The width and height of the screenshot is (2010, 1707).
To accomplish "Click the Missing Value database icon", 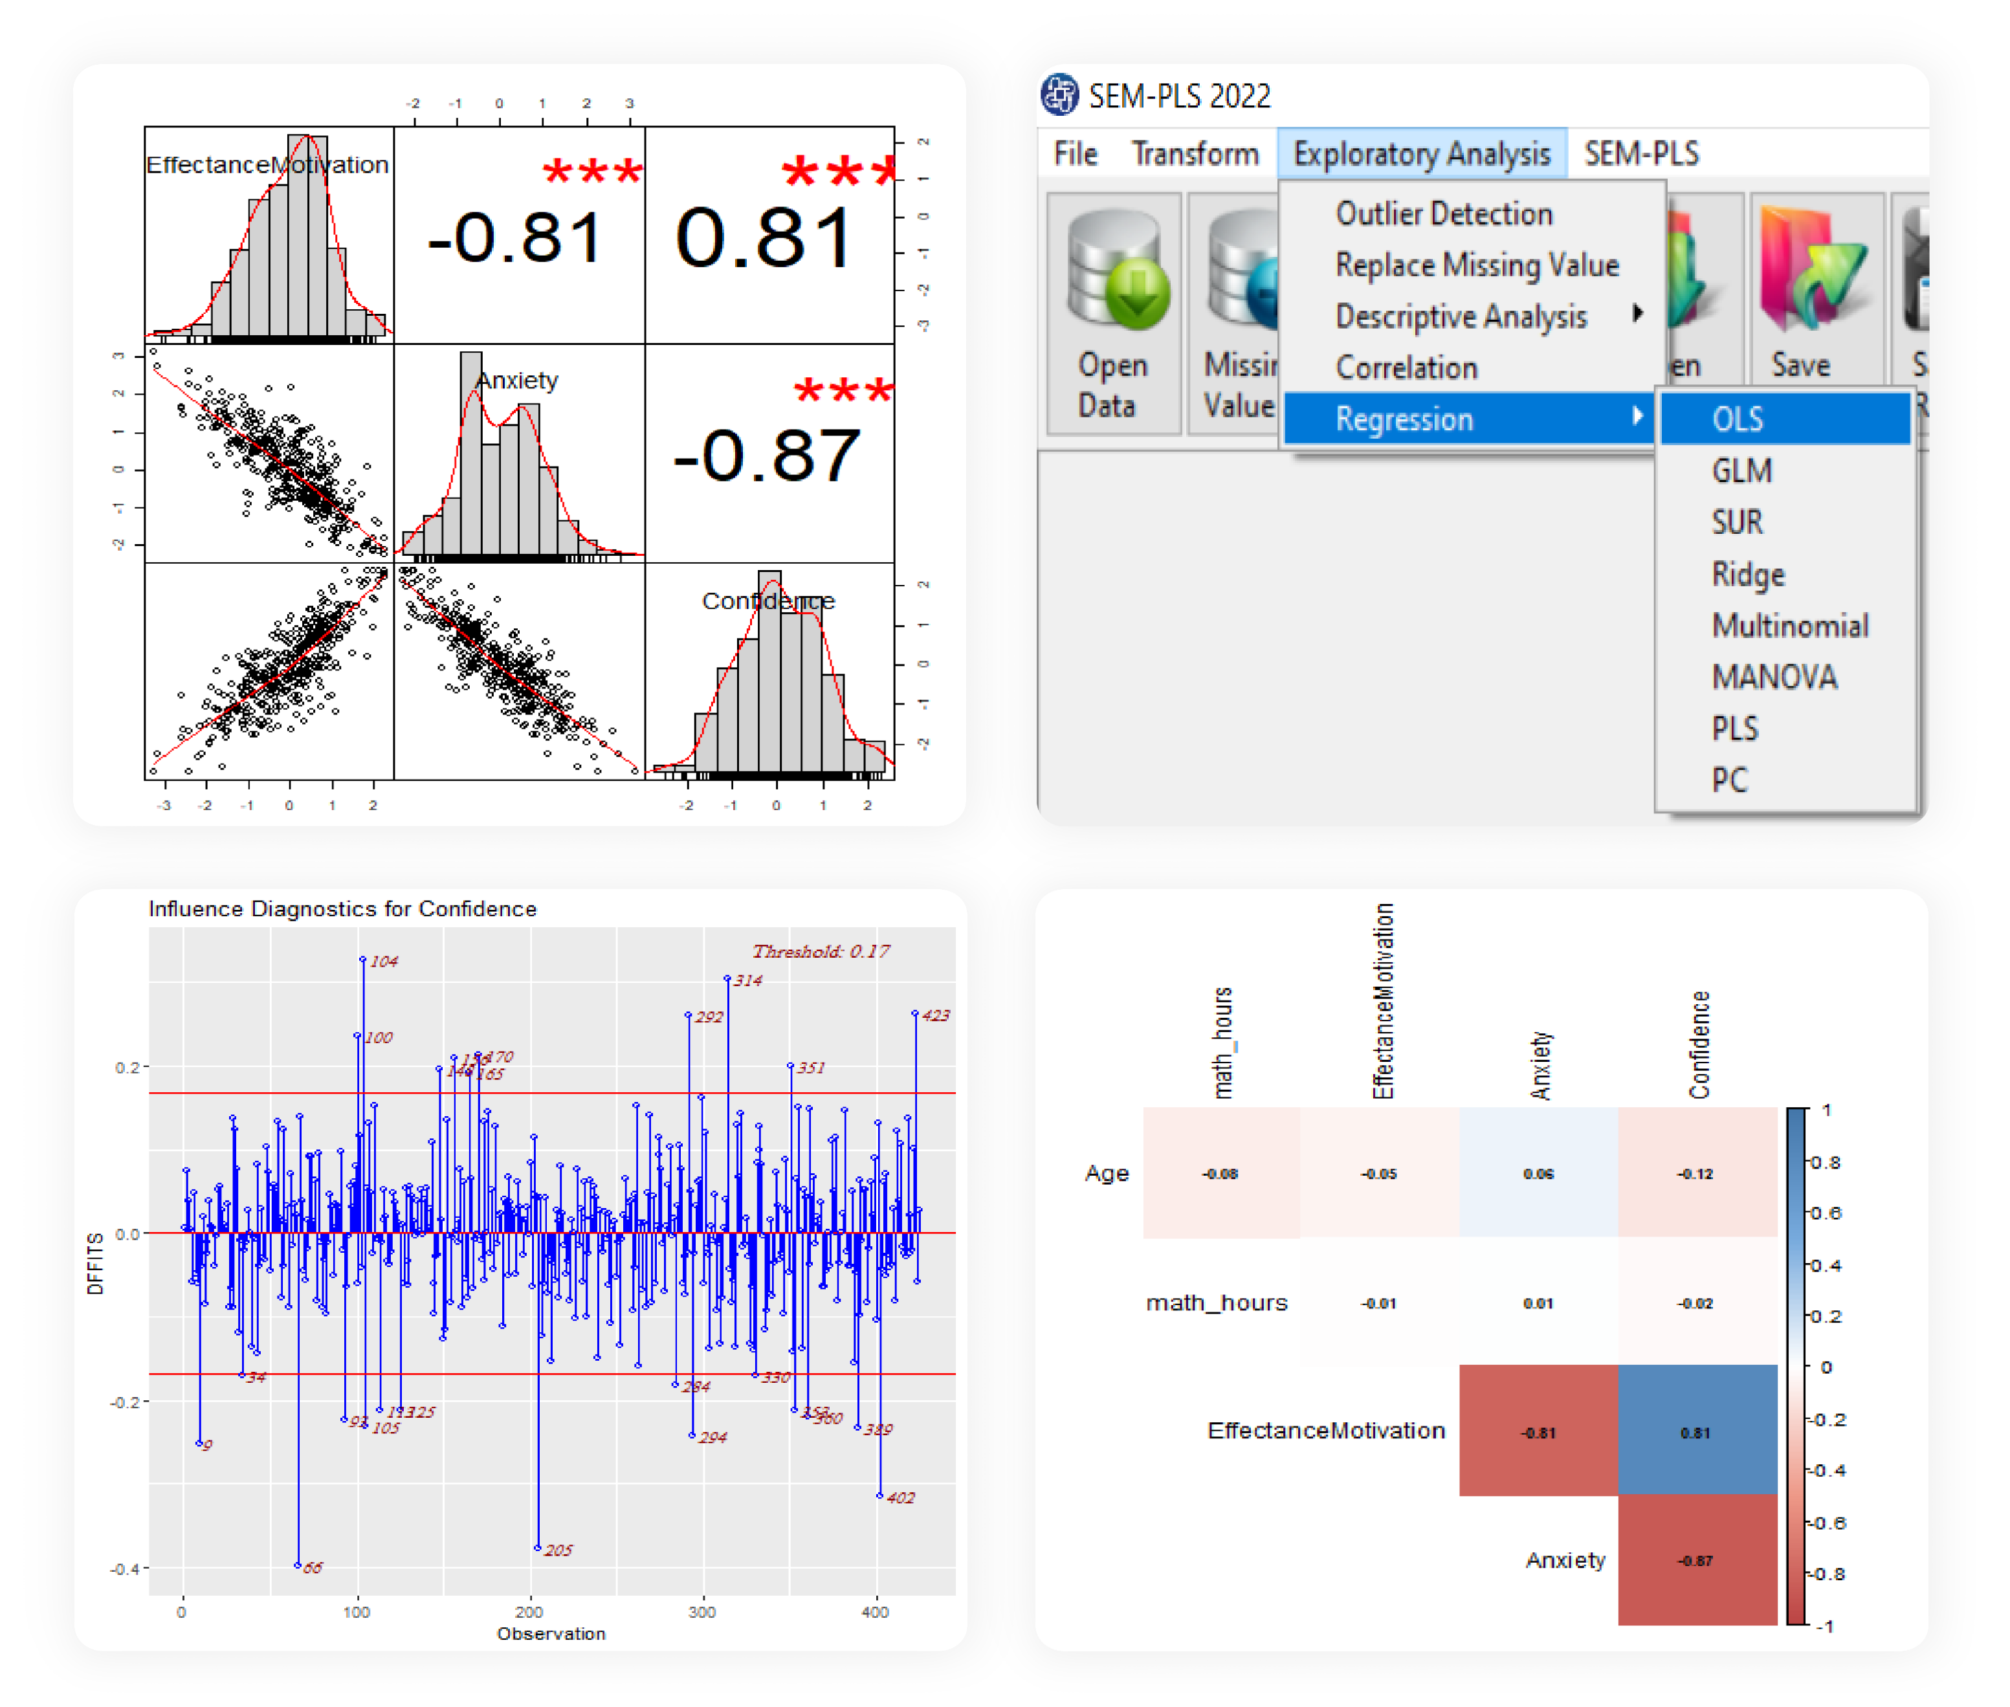I will coord(1242,270).
